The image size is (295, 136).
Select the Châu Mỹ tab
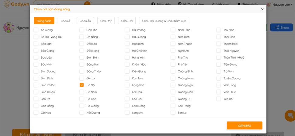click(106, 21)
